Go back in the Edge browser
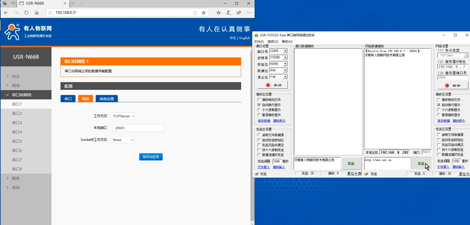This screenshot has width=470, height=225. 6,13
